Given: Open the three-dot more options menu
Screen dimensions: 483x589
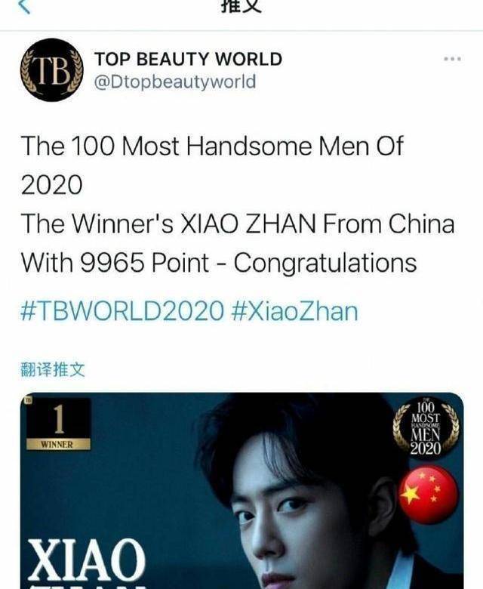Looking at the screenshot, I should 452,59.
